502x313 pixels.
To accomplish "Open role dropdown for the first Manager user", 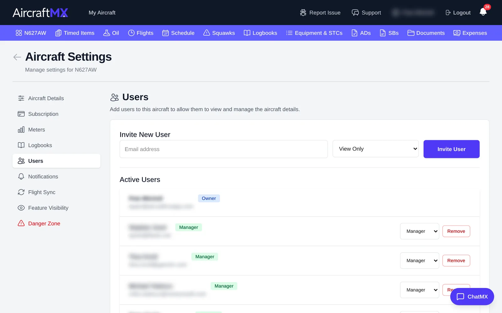I will click(419, 231).
